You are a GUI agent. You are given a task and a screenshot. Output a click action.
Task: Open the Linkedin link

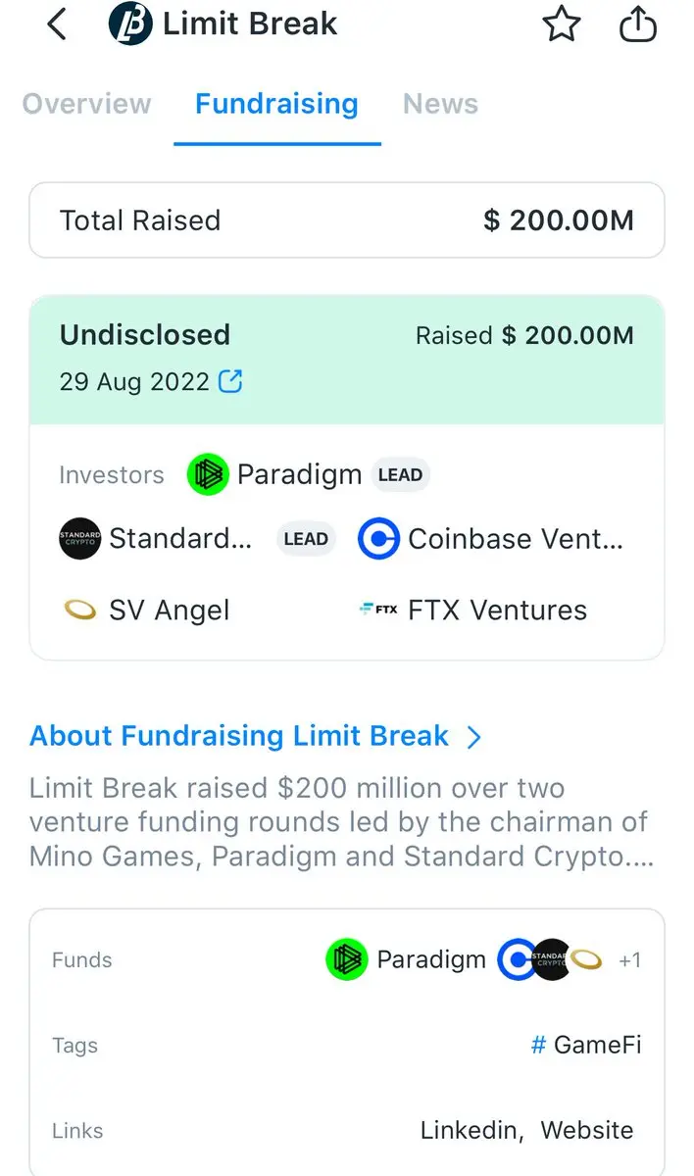[x=470, y=1130]
